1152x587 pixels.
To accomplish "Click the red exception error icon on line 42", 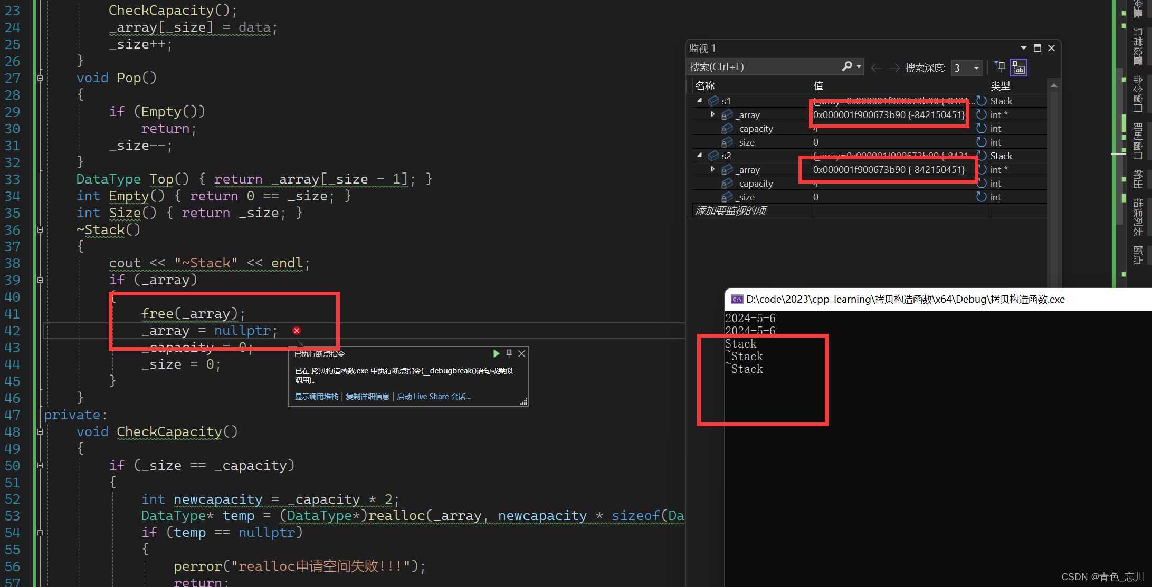I will click(x=297, y=331).
